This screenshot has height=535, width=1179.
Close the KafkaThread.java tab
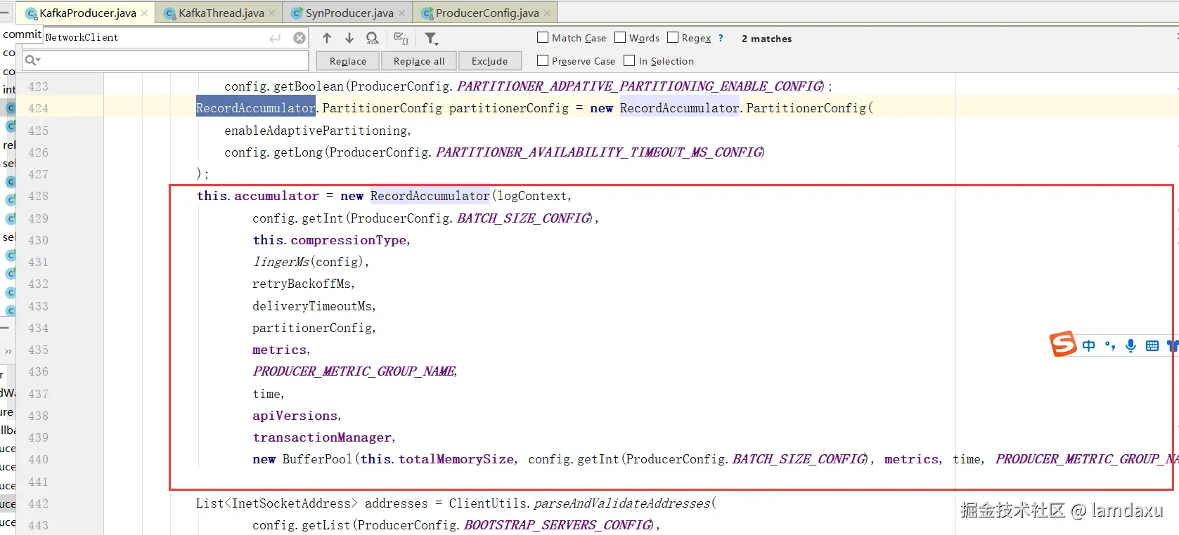click(272, 13)
